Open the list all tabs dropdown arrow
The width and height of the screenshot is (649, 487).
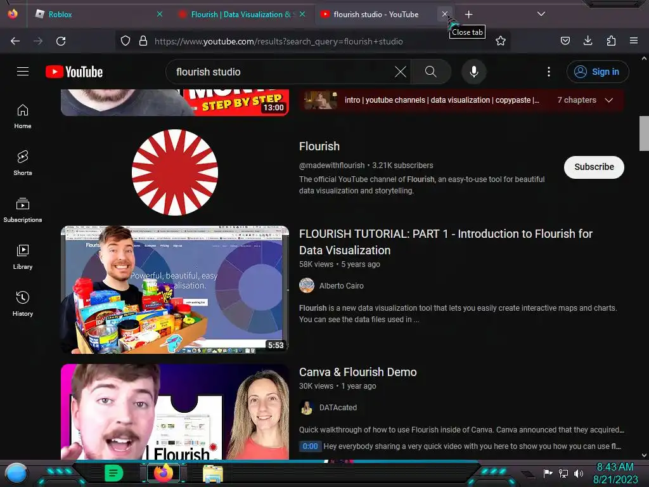click(541, 14)
